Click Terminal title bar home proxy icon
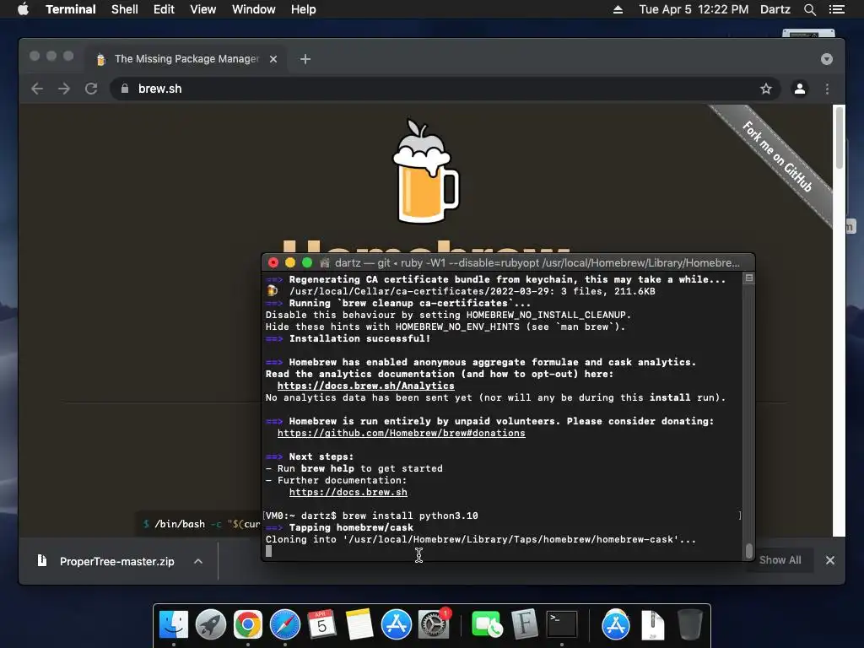This screenshot has width=864, height=648. point(325,263)
